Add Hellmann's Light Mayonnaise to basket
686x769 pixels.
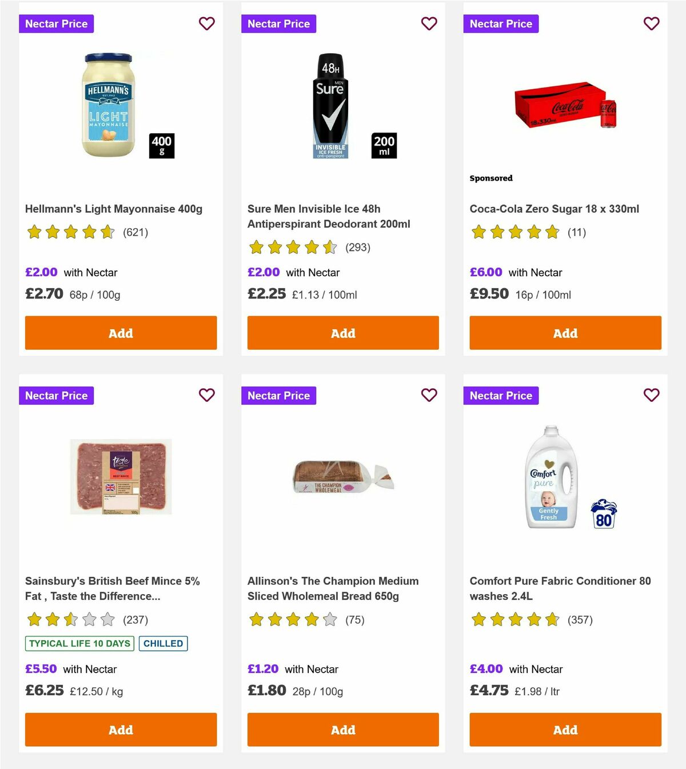(x=120, y=333)
